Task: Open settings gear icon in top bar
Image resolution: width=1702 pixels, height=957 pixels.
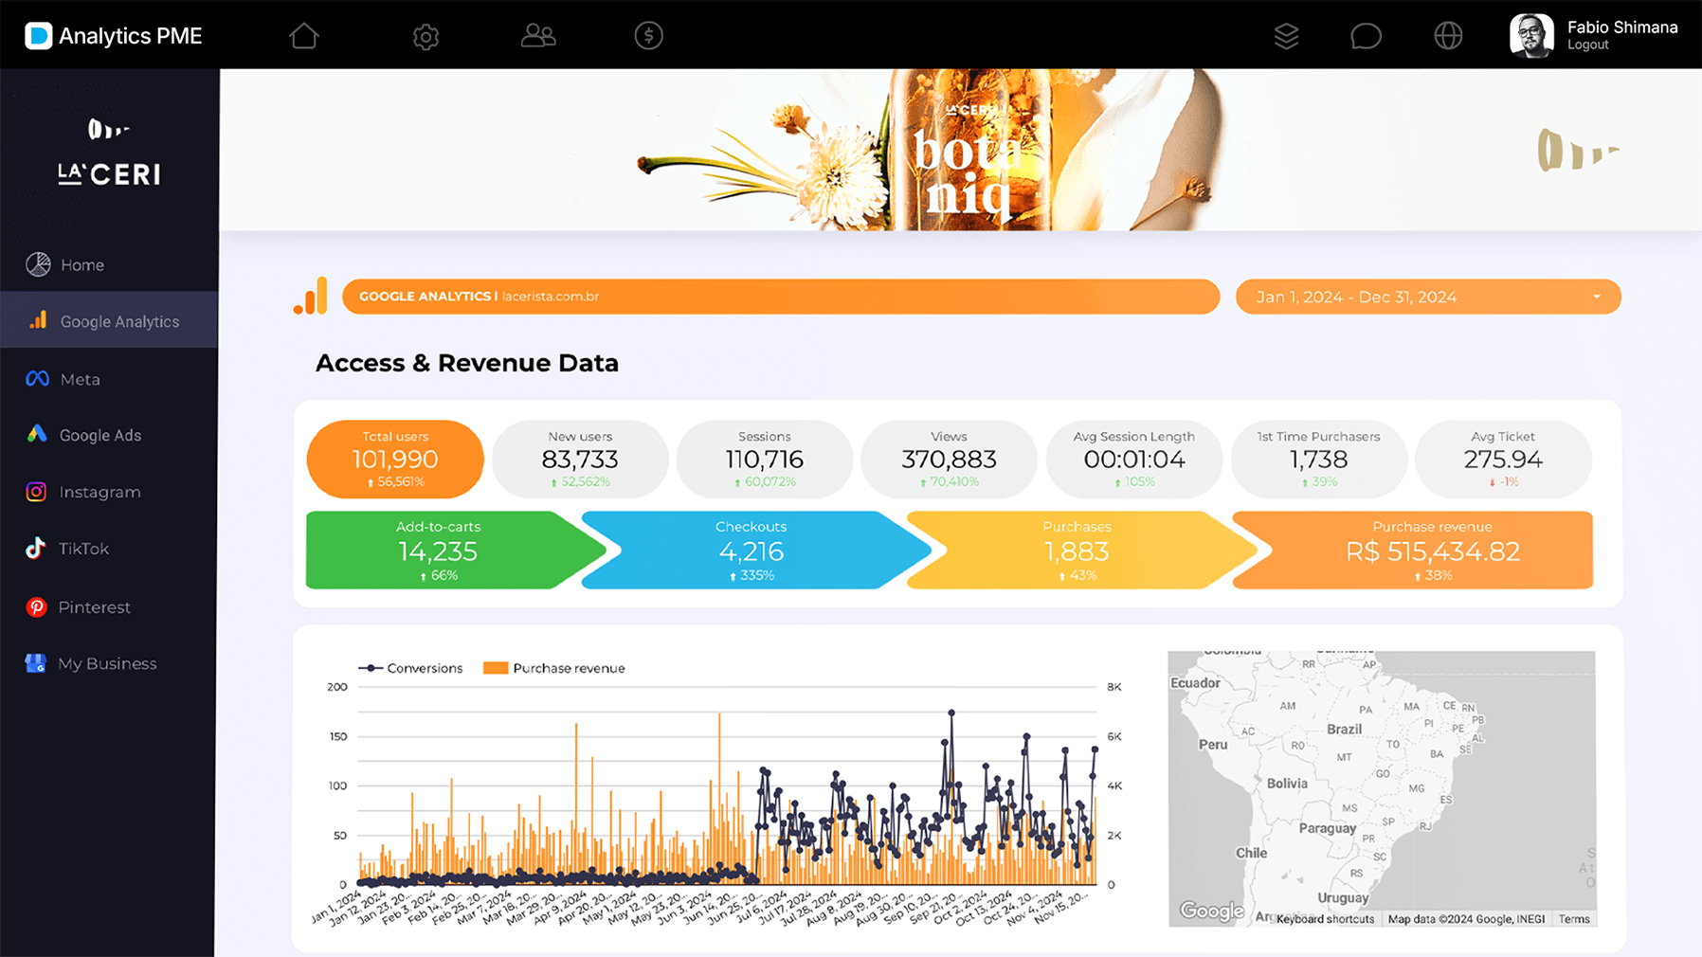Action: [x=425, y=37]
